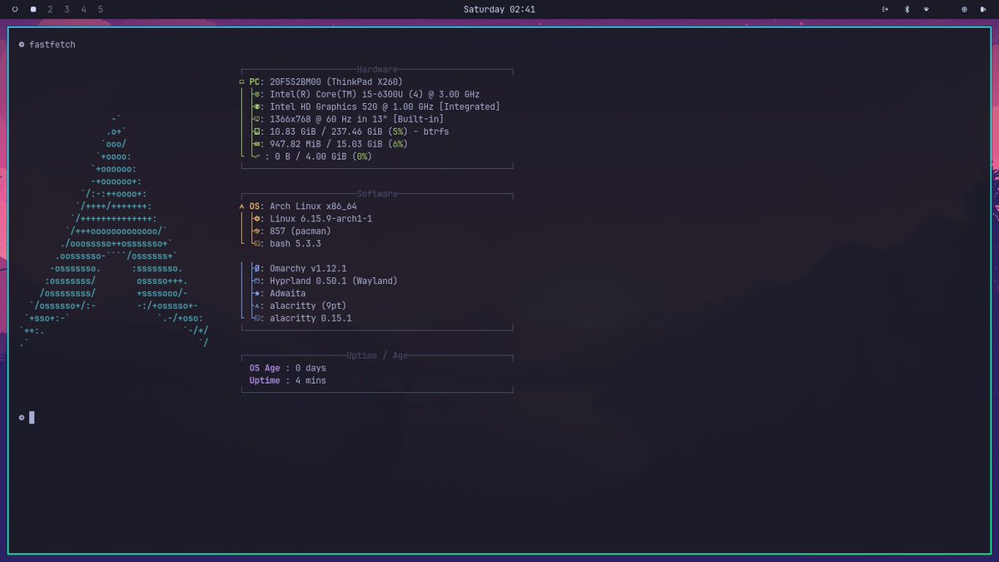
Task: Click alacritty (9pt) font text
Action: click(308, 306)
